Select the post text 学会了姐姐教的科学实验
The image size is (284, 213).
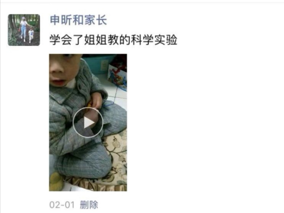point(113,40)
